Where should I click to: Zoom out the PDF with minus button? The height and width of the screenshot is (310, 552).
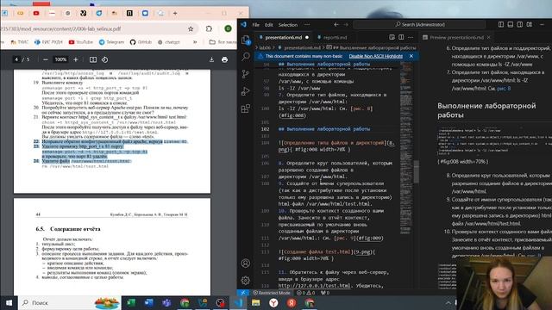point(46,59)
